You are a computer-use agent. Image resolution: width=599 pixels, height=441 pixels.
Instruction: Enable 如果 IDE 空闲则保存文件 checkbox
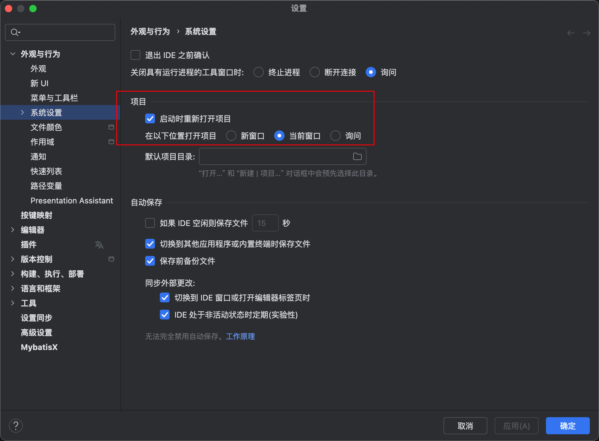pos(150,223)
